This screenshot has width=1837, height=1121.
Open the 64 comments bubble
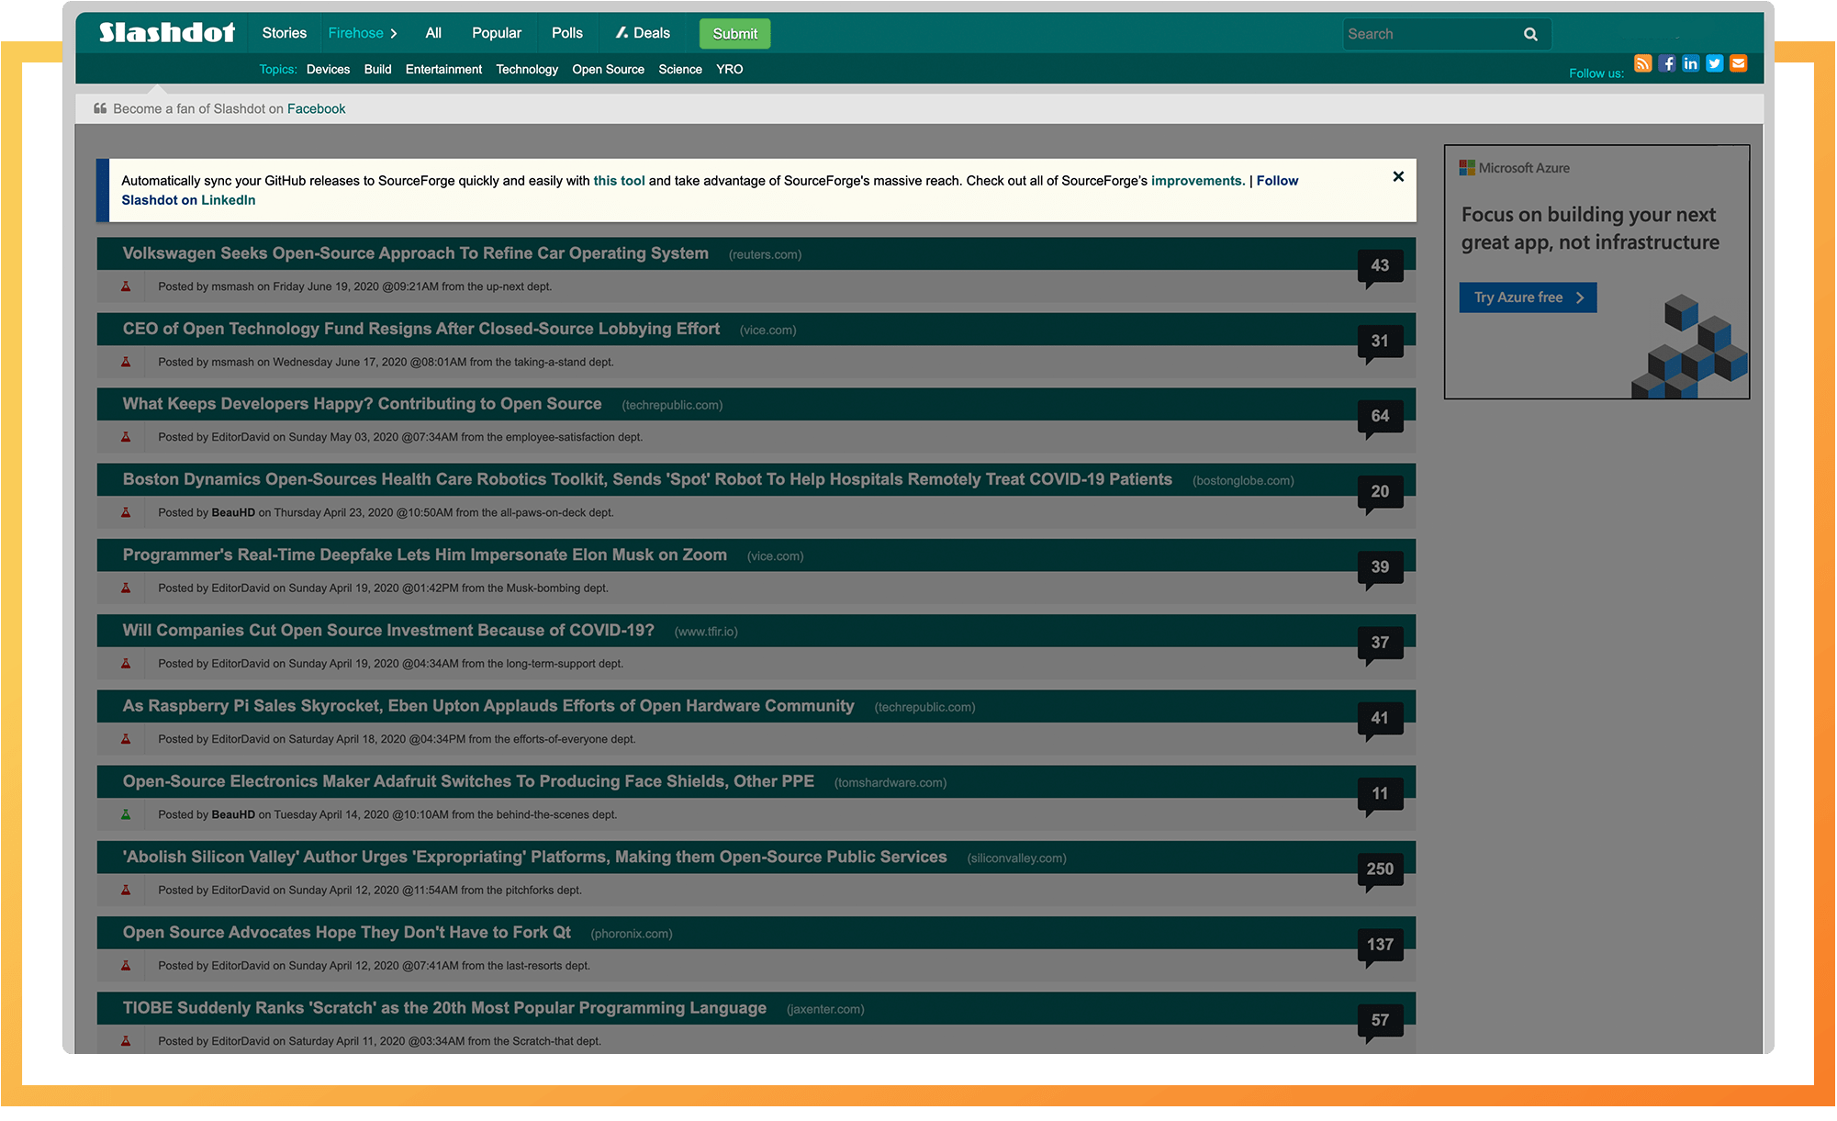(1380, 418)
